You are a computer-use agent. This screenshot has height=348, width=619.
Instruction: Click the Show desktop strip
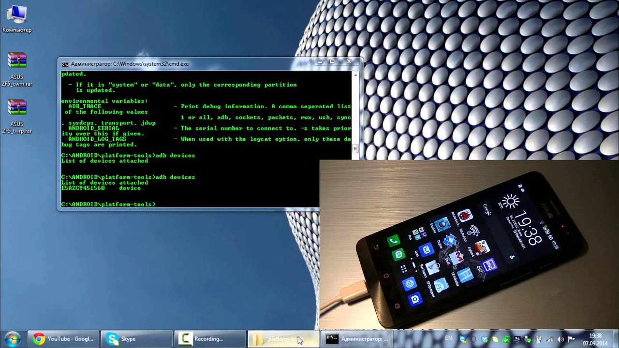[x=616, y=339]
